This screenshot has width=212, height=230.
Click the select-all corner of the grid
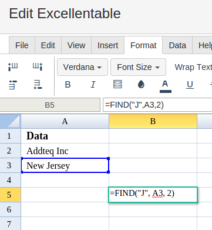point(11,121)
